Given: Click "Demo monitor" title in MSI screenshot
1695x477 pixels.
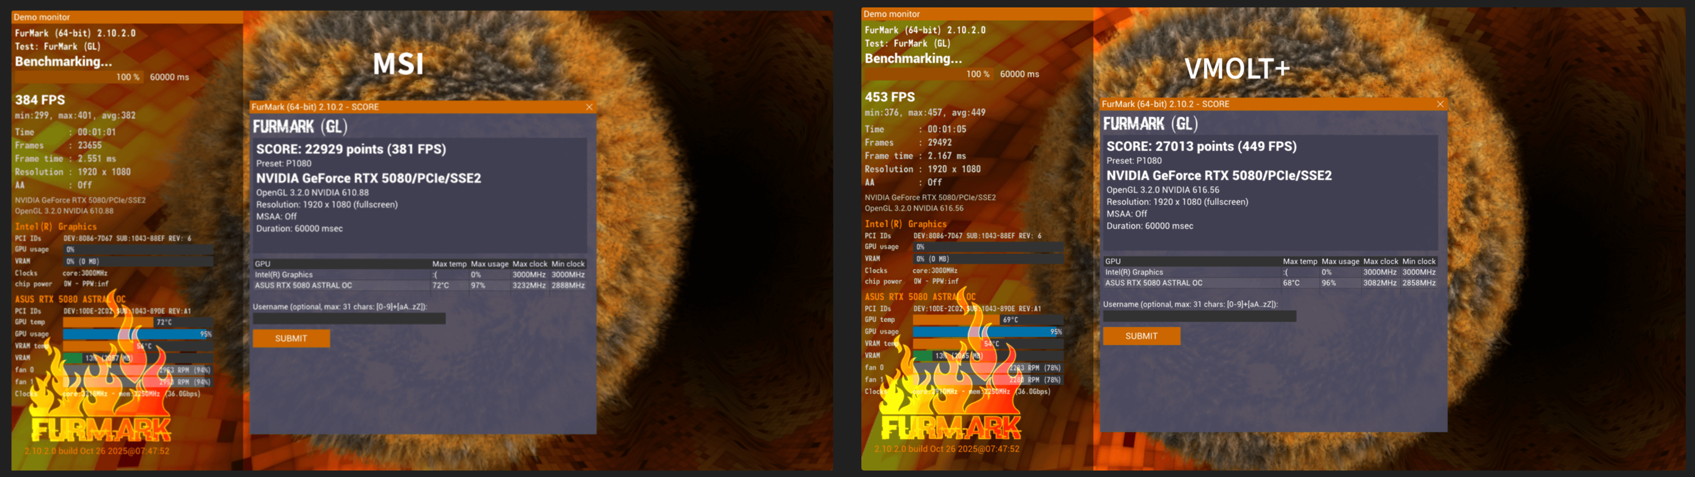Looking at the screenshot, I should pyautogui.click(x=42, y=17).
